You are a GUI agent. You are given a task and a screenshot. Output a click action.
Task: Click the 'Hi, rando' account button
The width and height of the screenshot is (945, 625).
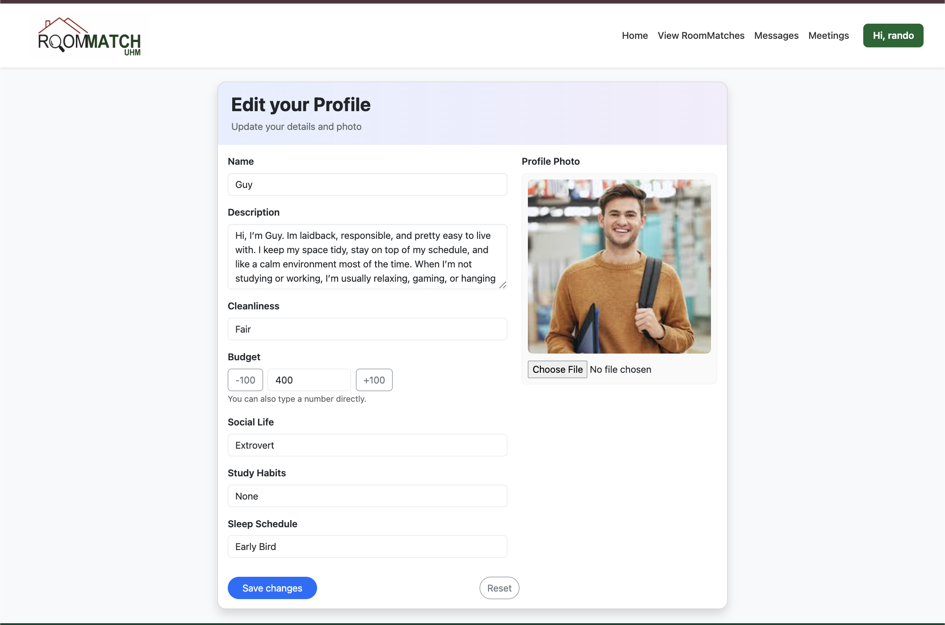click(893, 35)
